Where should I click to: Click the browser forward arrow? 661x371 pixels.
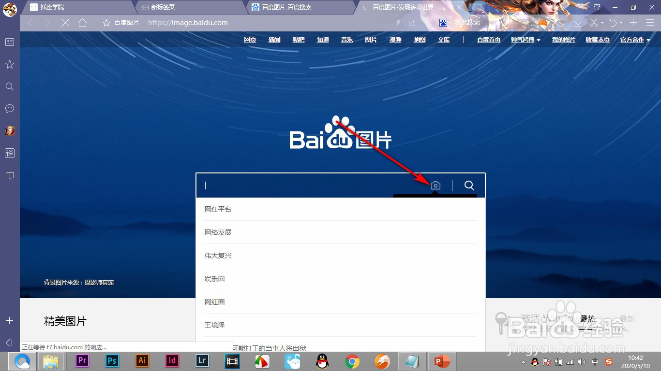pyautogui.click(x=47, y=23)
